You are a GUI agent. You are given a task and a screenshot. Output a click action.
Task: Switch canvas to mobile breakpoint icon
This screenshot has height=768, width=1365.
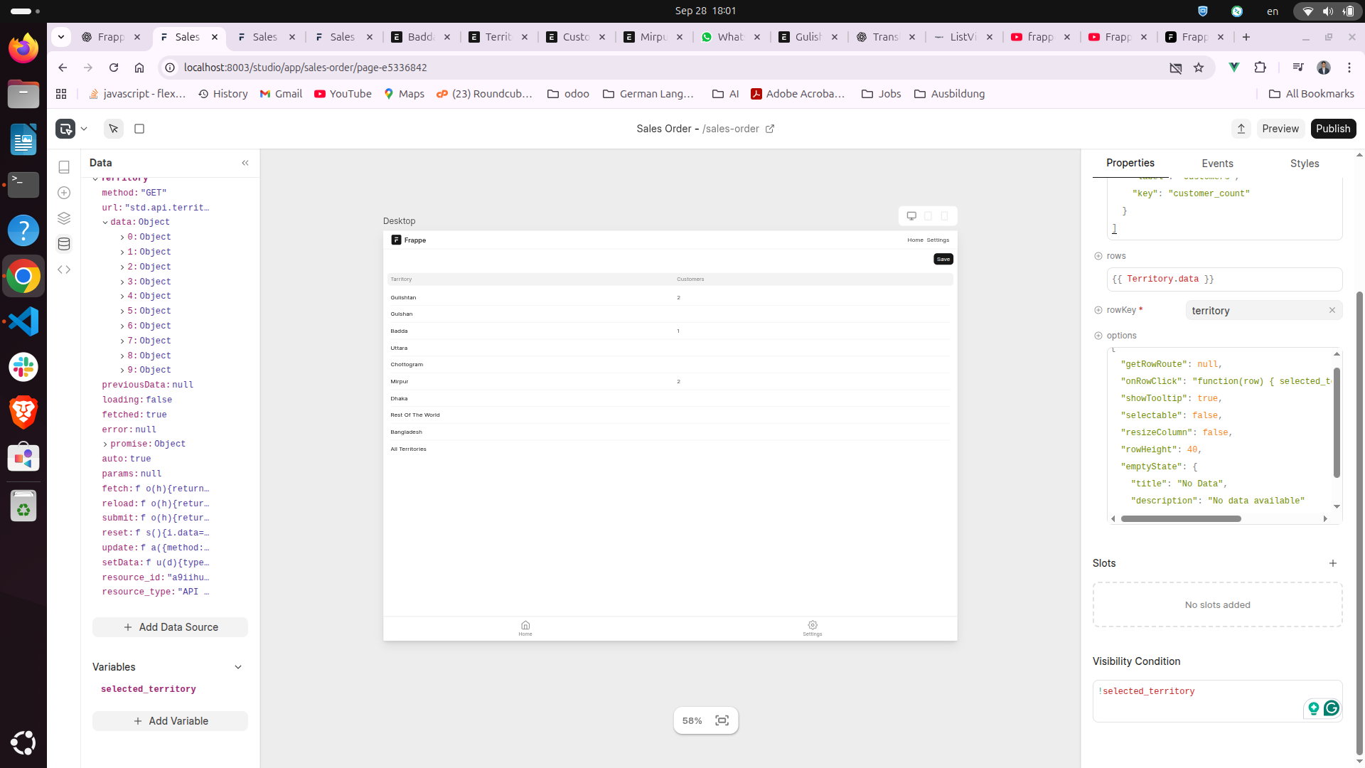[944, 215]
